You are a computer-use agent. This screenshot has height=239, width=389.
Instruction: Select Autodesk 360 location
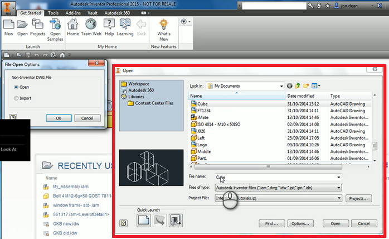[138, 90]
